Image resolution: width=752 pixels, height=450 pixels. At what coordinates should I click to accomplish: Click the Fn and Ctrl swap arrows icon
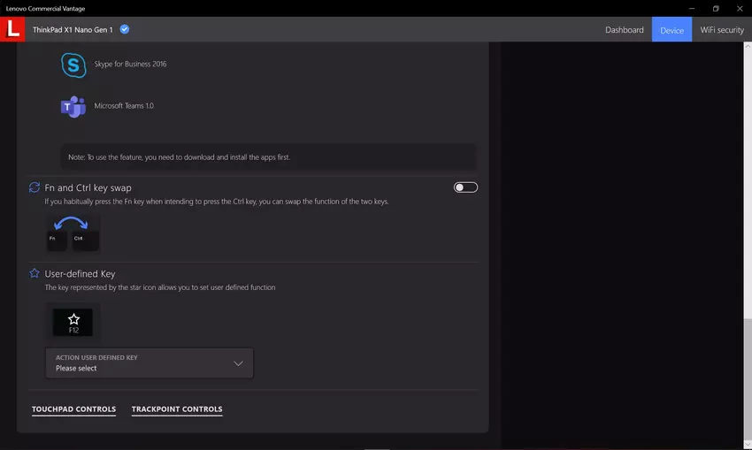click(x=35, y=187)
